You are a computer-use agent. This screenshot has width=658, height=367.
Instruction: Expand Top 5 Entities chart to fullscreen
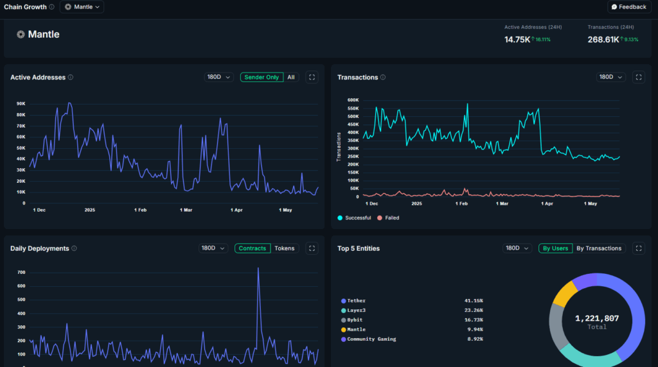point(639,248)
